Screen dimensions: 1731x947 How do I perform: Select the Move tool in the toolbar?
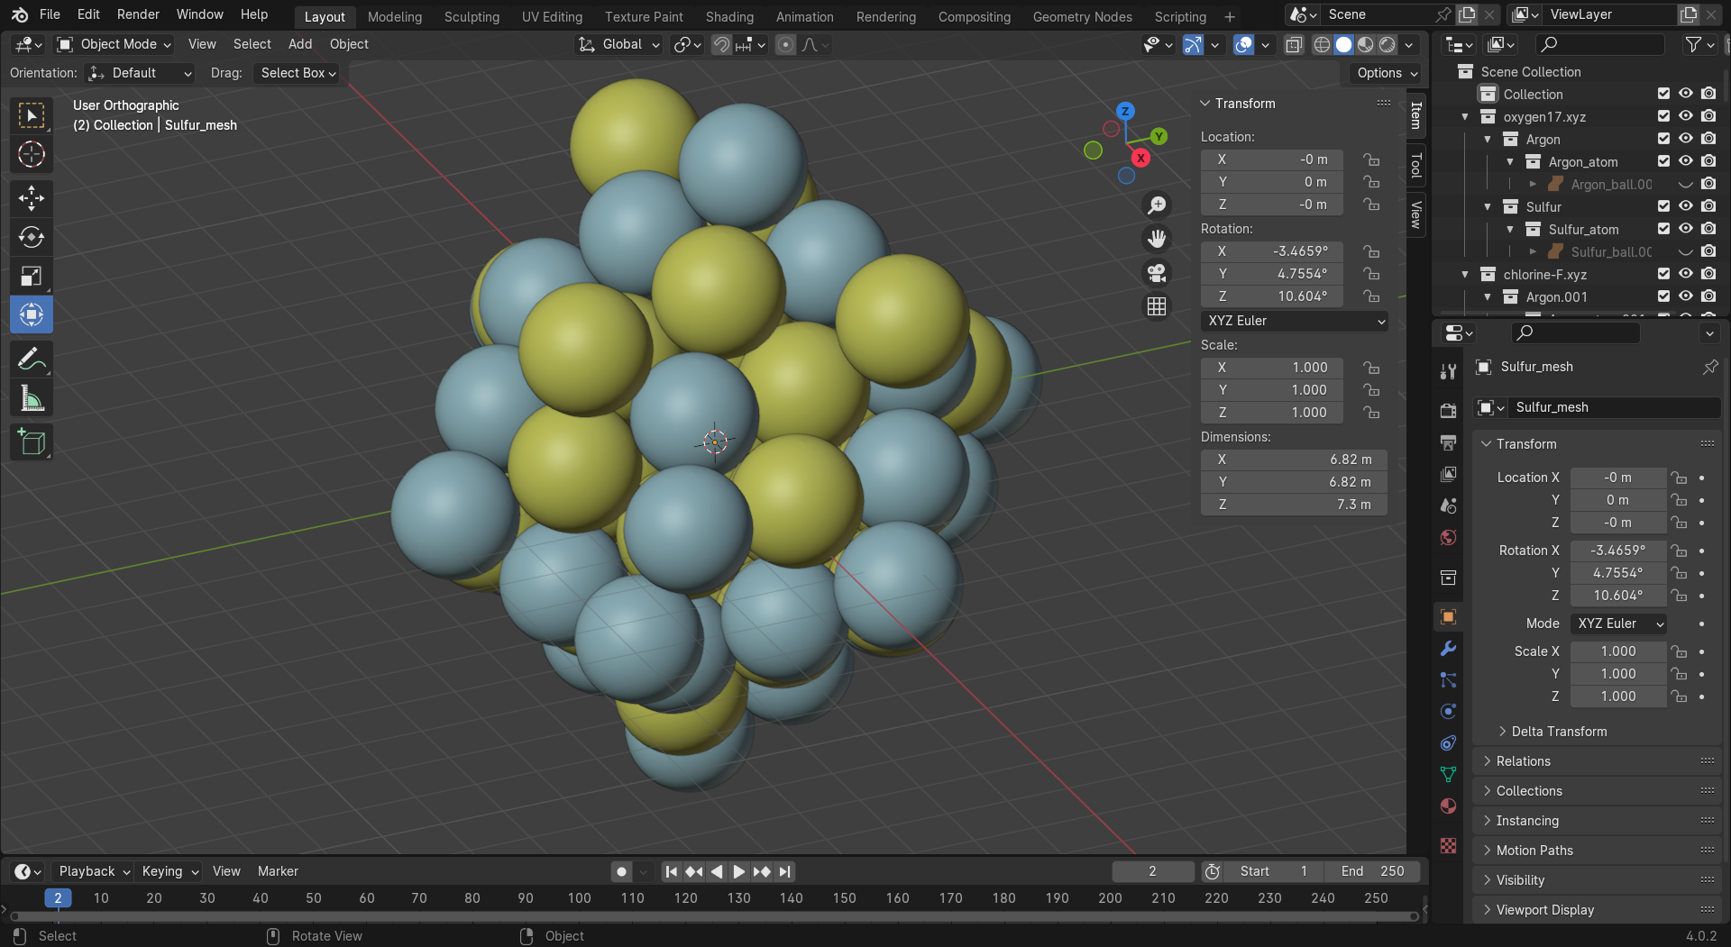(x=32, y=198)
